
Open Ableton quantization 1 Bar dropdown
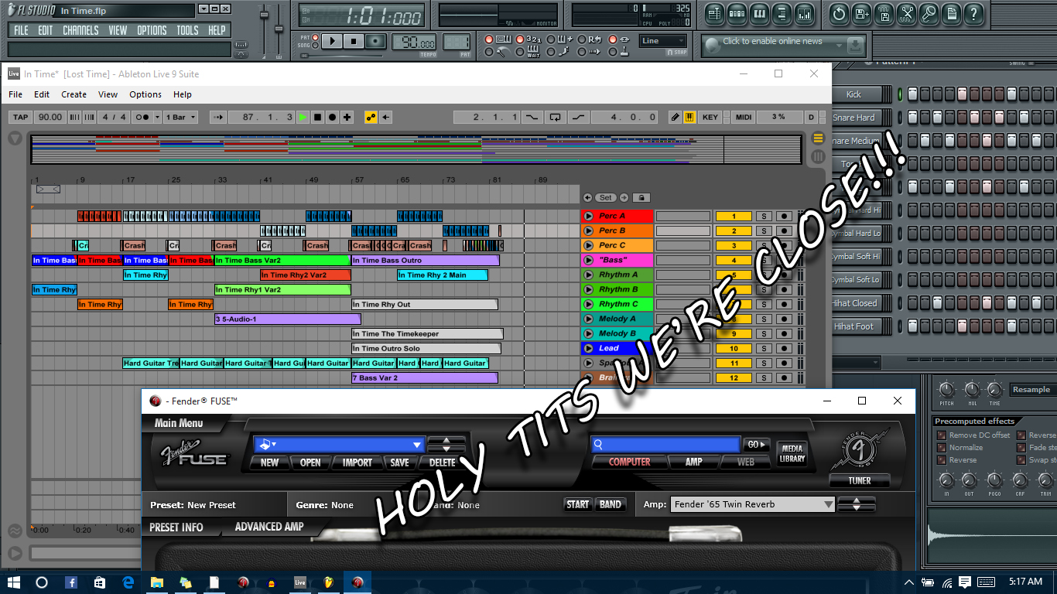coord(181,117)
